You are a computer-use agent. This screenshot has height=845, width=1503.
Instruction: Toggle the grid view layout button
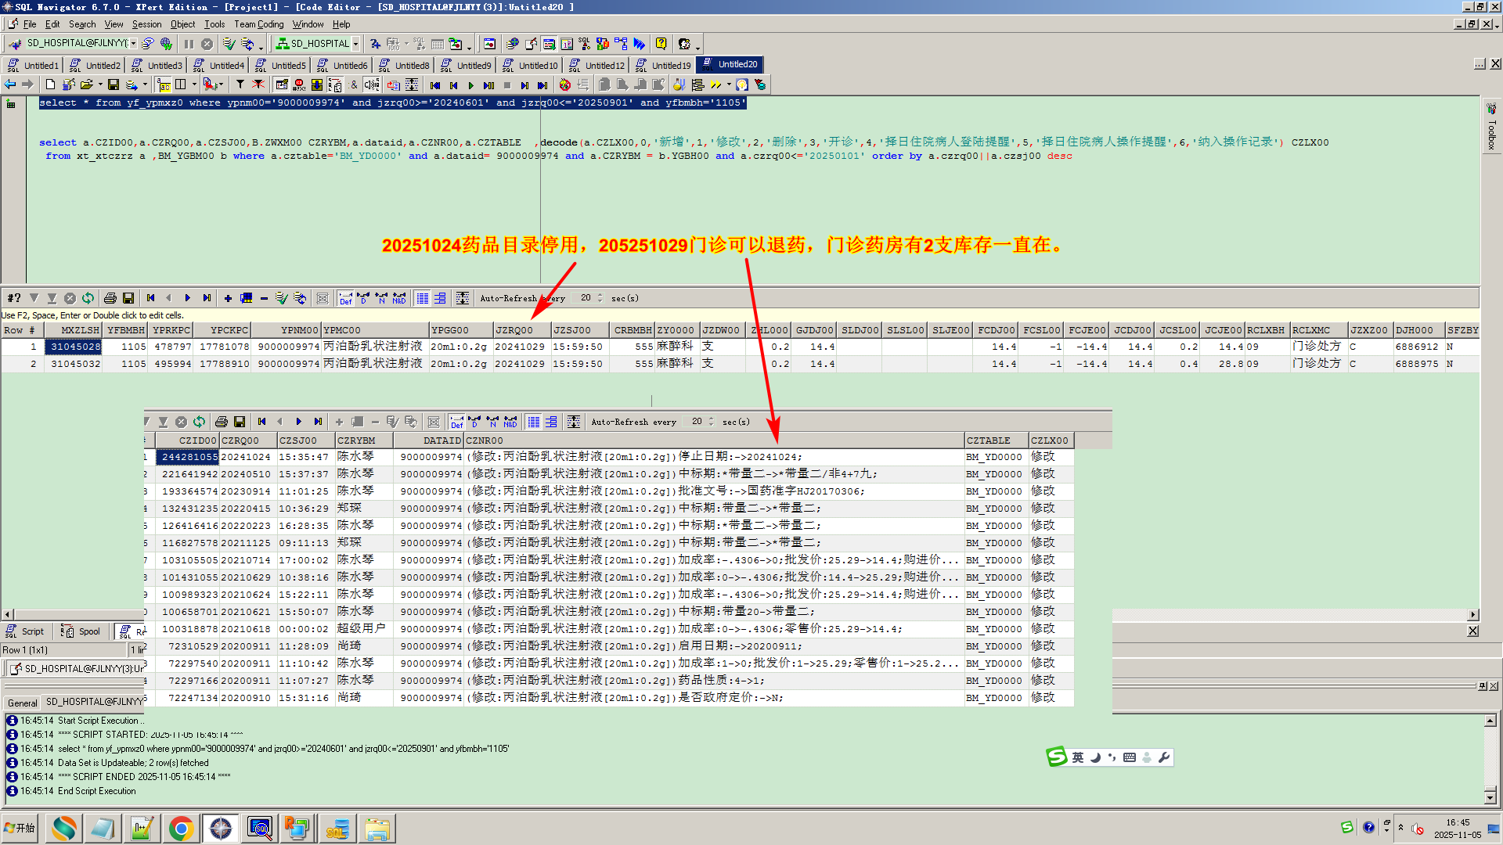point(423,298)
